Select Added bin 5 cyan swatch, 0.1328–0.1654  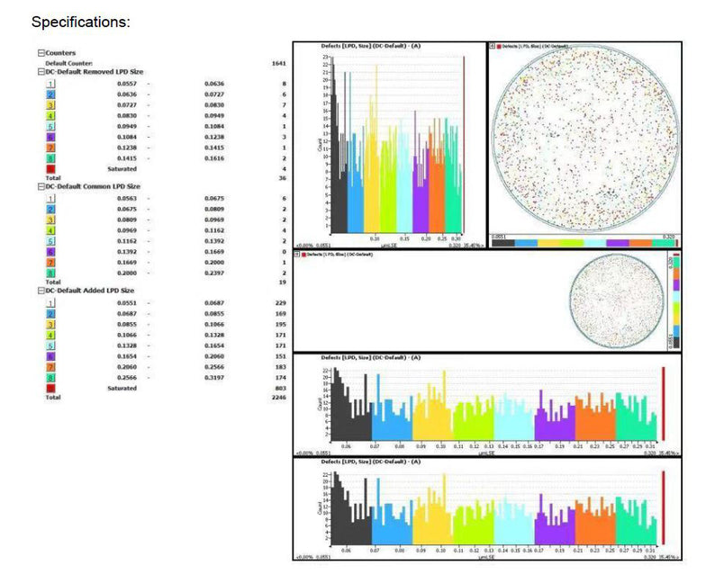[50, 345]
